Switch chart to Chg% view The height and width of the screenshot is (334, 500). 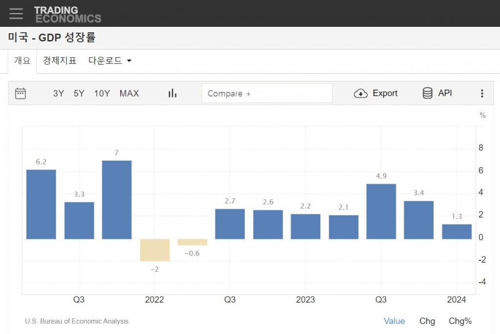(x=460, y=321)
